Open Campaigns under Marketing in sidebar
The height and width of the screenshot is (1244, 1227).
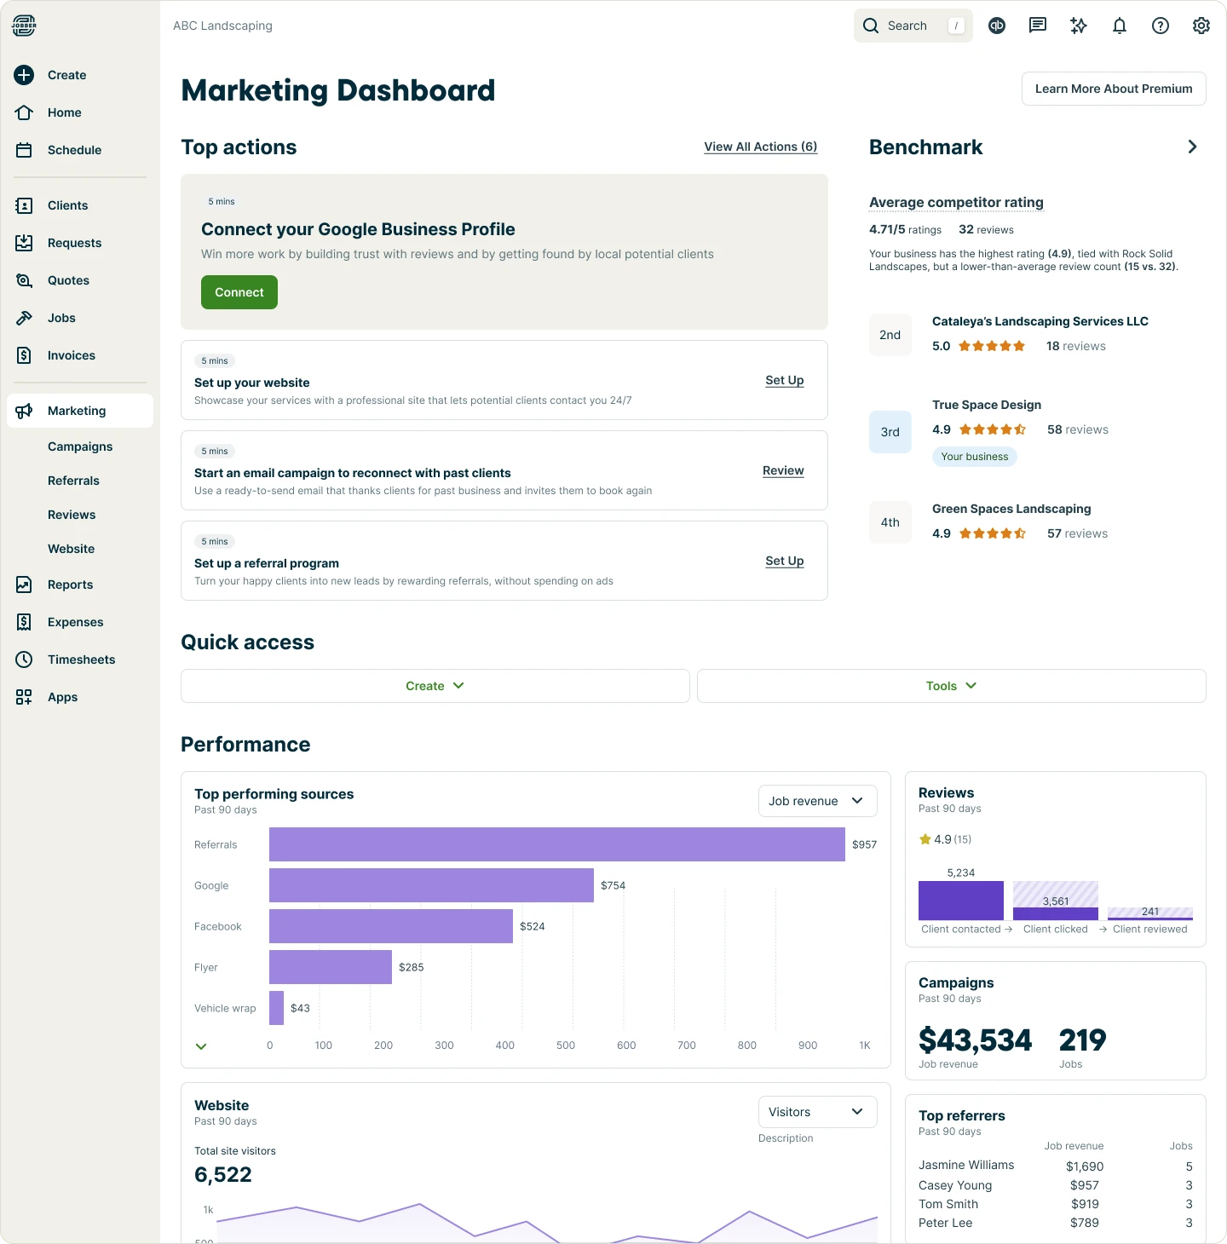[80, 446]
